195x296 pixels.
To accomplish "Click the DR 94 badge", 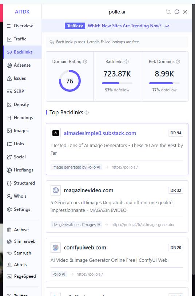I will coord(176,133).
